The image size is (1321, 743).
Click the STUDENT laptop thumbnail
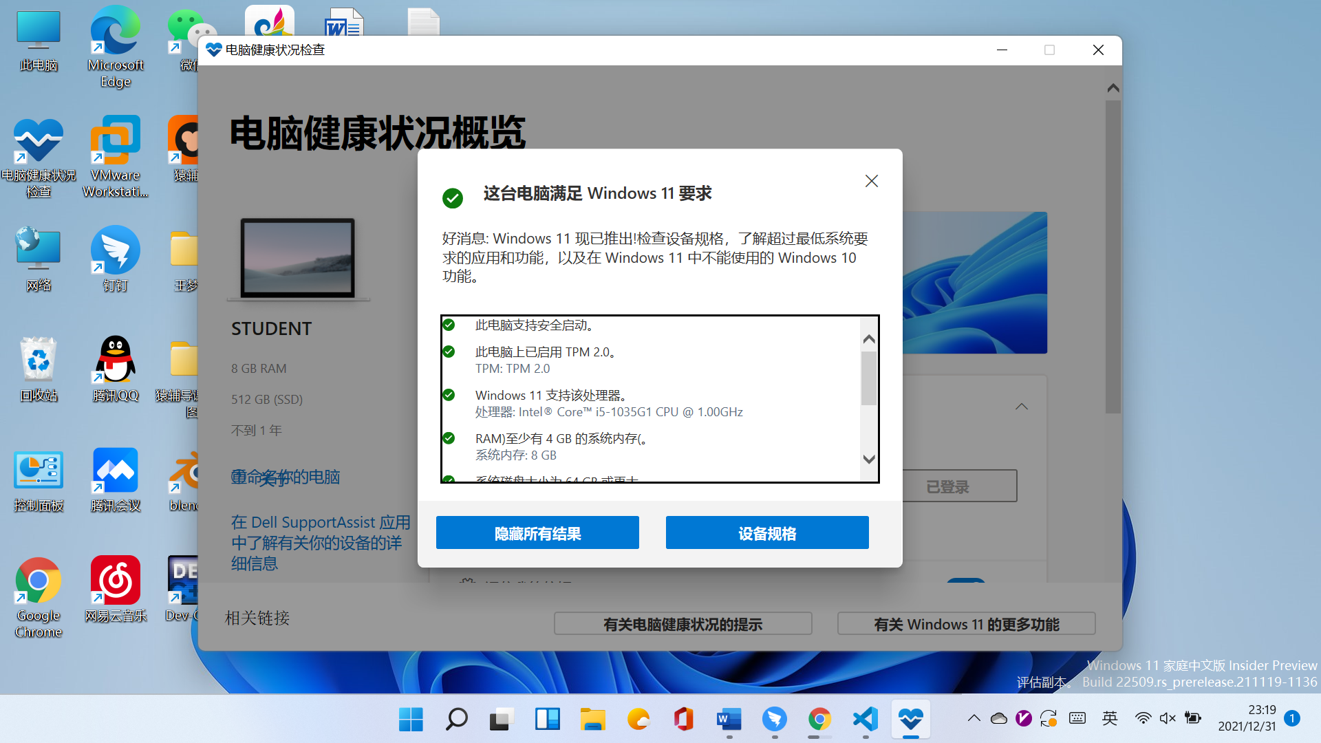point(298,259)
